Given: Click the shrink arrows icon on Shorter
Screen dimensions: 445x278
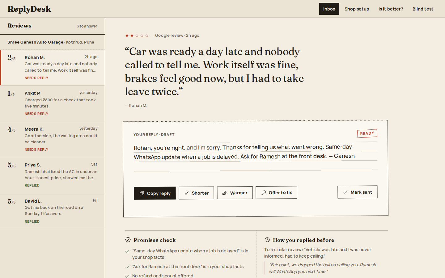Looking at the screenshot, I should click(x=187, y=193).
